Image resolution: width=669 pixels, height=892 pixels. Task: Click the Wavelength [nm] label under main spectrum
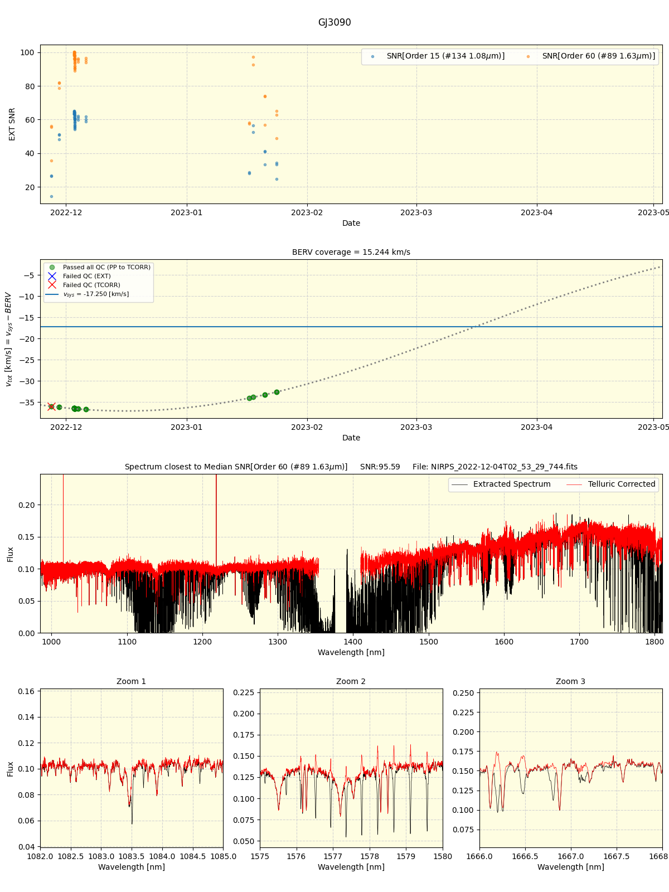point(351,652)
